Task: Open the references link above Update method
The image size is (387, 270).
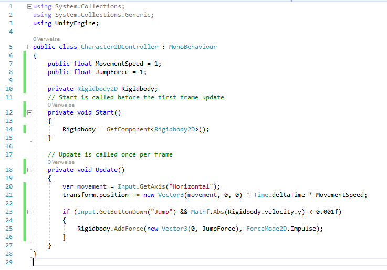Action: click(x=61, y=162)
